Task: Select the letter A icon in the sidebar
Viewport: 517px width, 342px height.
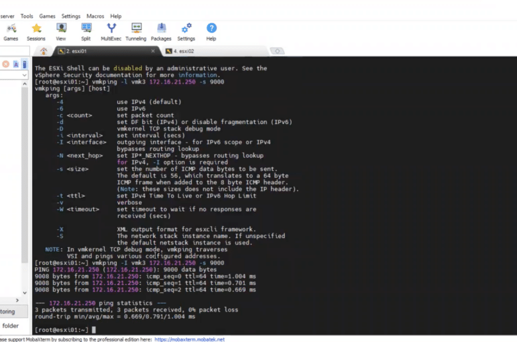Action: (x=16, y=64)
